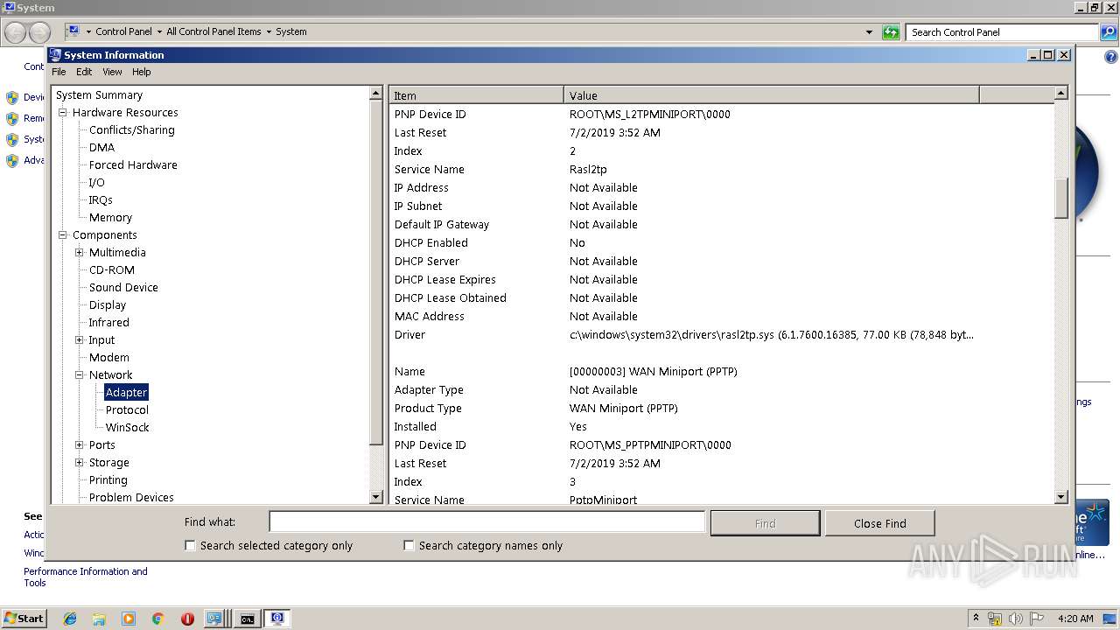Expand Multimedia tree node
This screenshot has height=630, width=1120.
80,253
